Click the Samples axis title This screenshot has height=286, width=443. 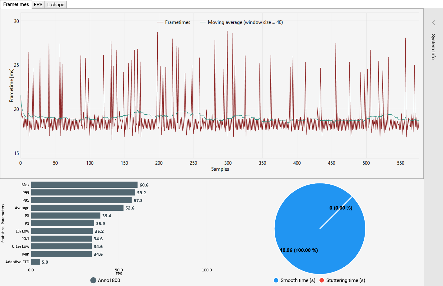click(220, 169)
